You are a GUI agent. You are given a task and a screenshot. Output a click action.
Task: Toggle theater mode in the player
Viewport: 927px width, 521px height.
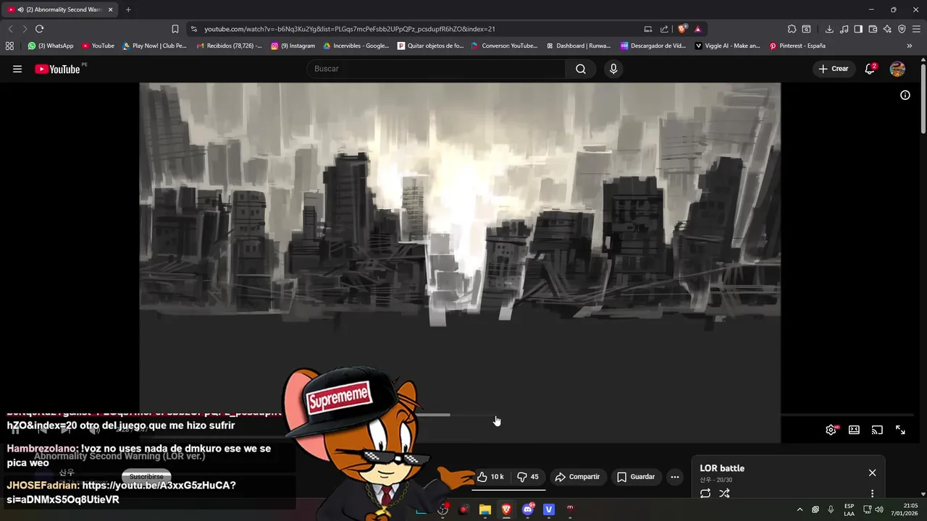[x=854, y=430]
